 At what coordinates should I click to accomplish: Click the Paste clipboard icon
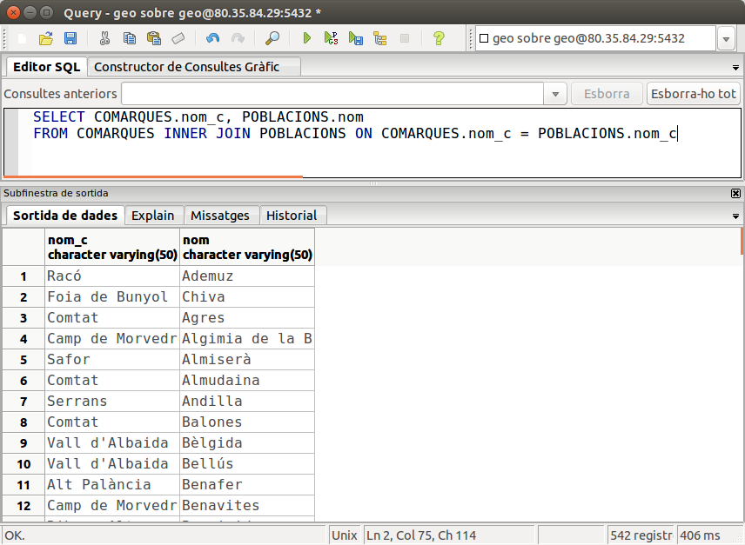(x=154, y=38)
